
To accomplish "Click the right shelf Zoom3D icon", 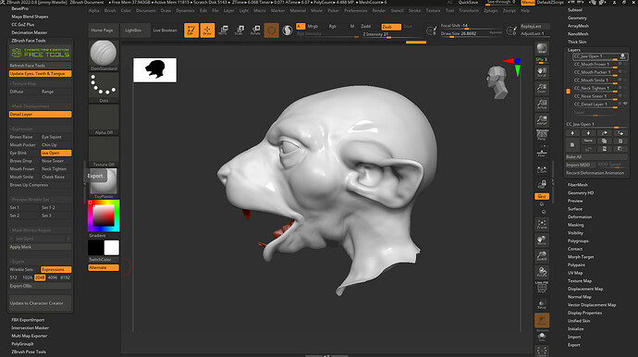I will 542,256.
